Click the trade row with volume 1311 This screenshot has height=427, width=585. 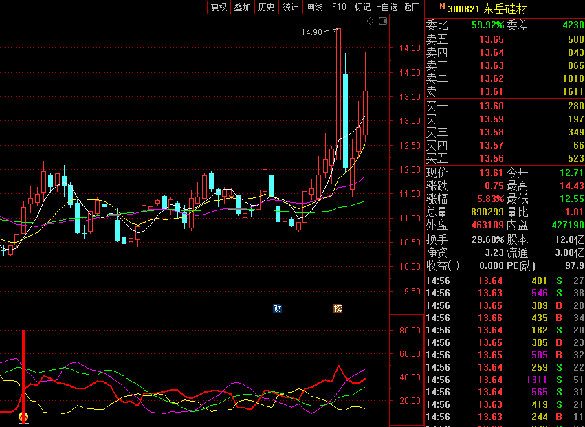click(x=505, y=380)
